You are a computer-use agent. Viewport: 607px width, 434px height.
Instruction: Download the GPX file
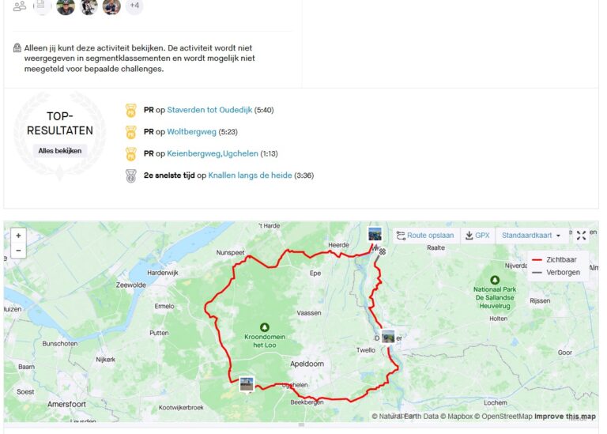click(x=477, y=236)
